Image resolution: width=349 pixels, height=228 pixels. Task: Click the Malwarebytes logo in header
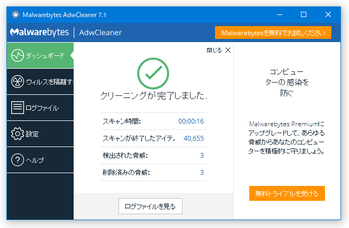point(39,32)
